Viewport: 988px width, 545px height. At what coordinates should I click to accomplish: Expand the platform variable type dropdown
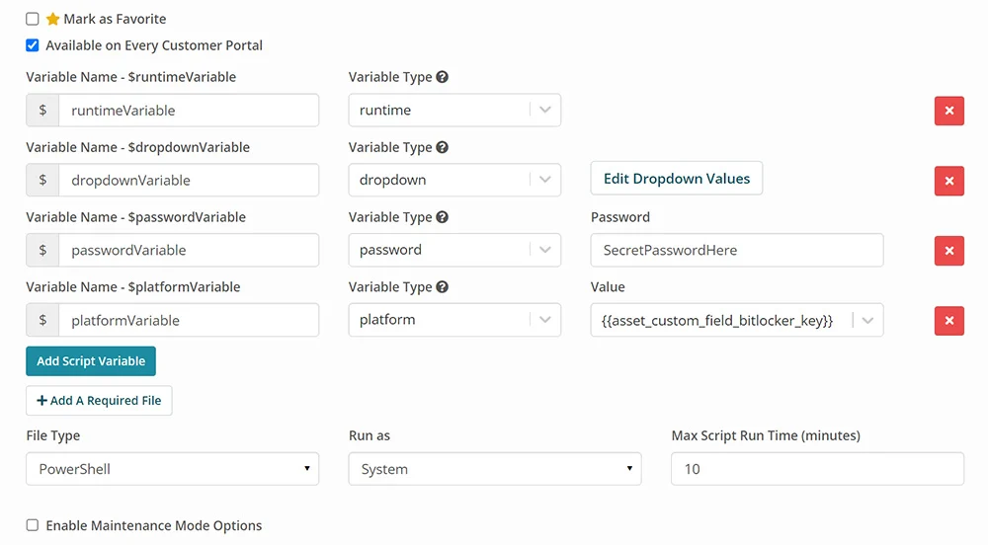454,320
